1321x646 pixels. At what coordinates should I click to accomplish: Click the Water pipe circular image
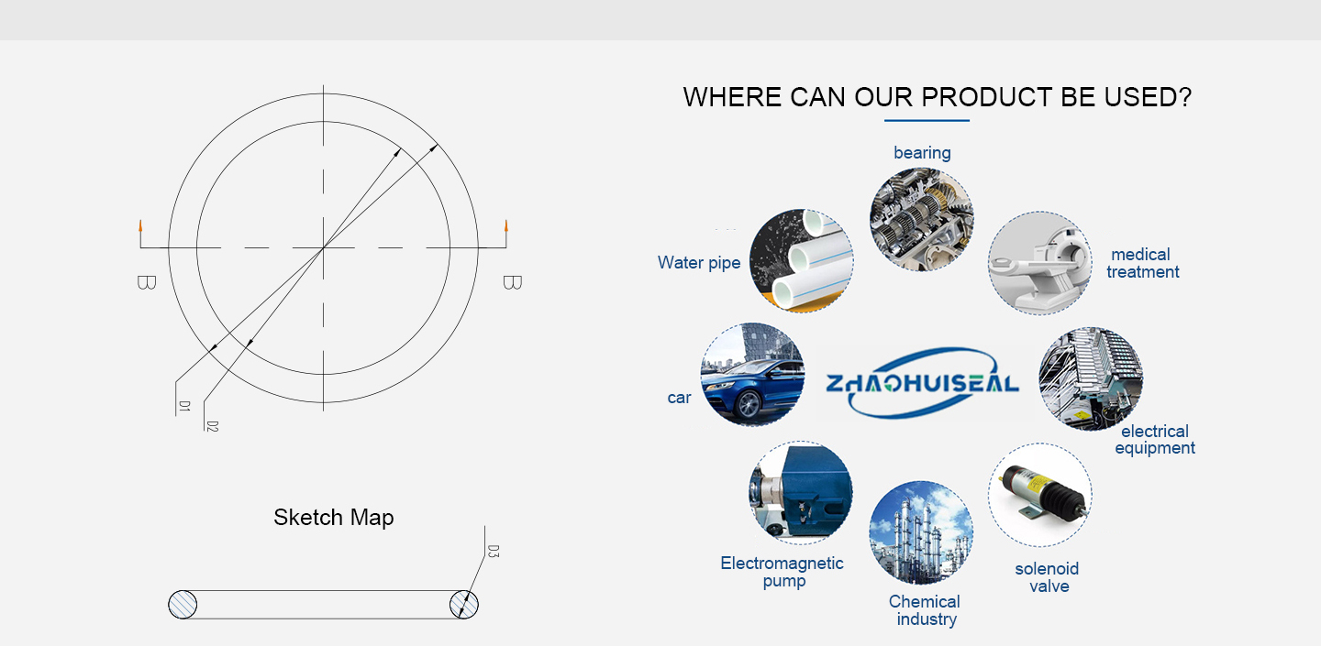pos(802,260)
